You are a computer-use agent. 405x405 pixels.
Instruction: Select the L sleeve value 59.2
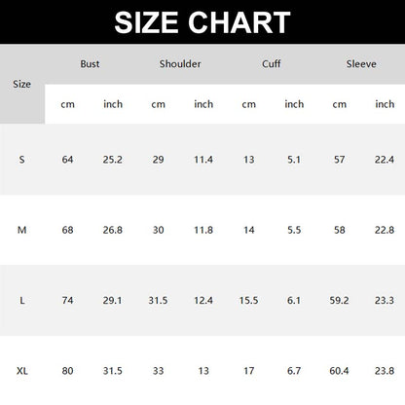[x=339, y=301]
